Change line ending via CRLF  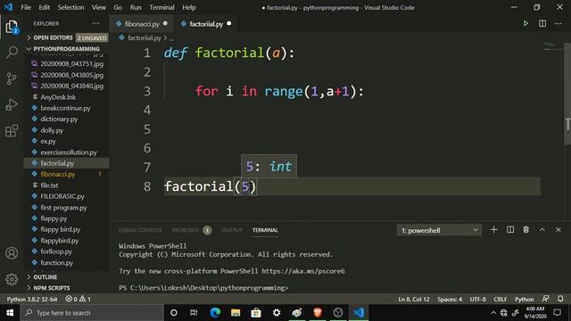tap(500, 300)
